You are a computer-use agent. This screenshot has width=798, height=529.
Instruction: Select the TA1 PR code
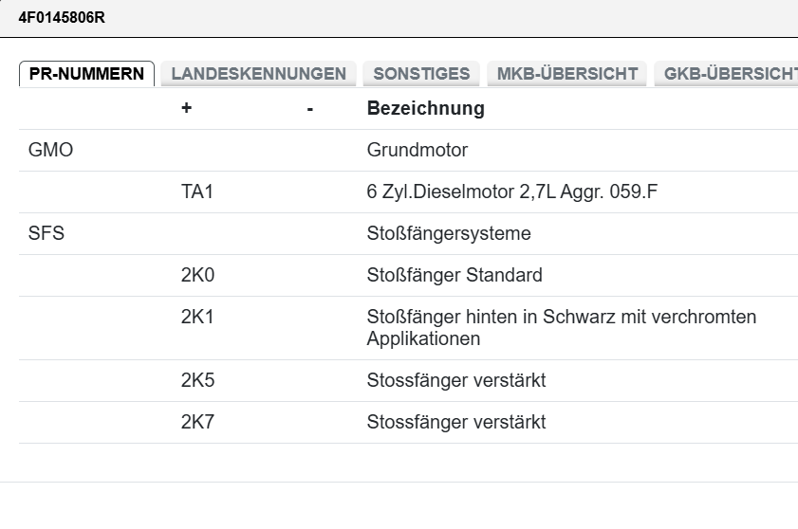197,192
